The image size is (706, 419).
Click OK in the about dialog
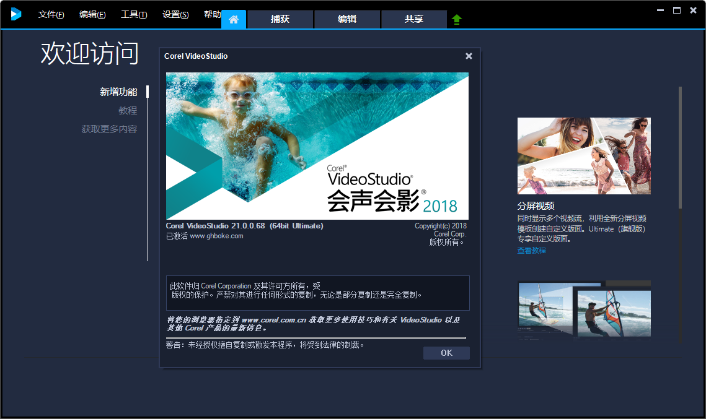point(446,353)
